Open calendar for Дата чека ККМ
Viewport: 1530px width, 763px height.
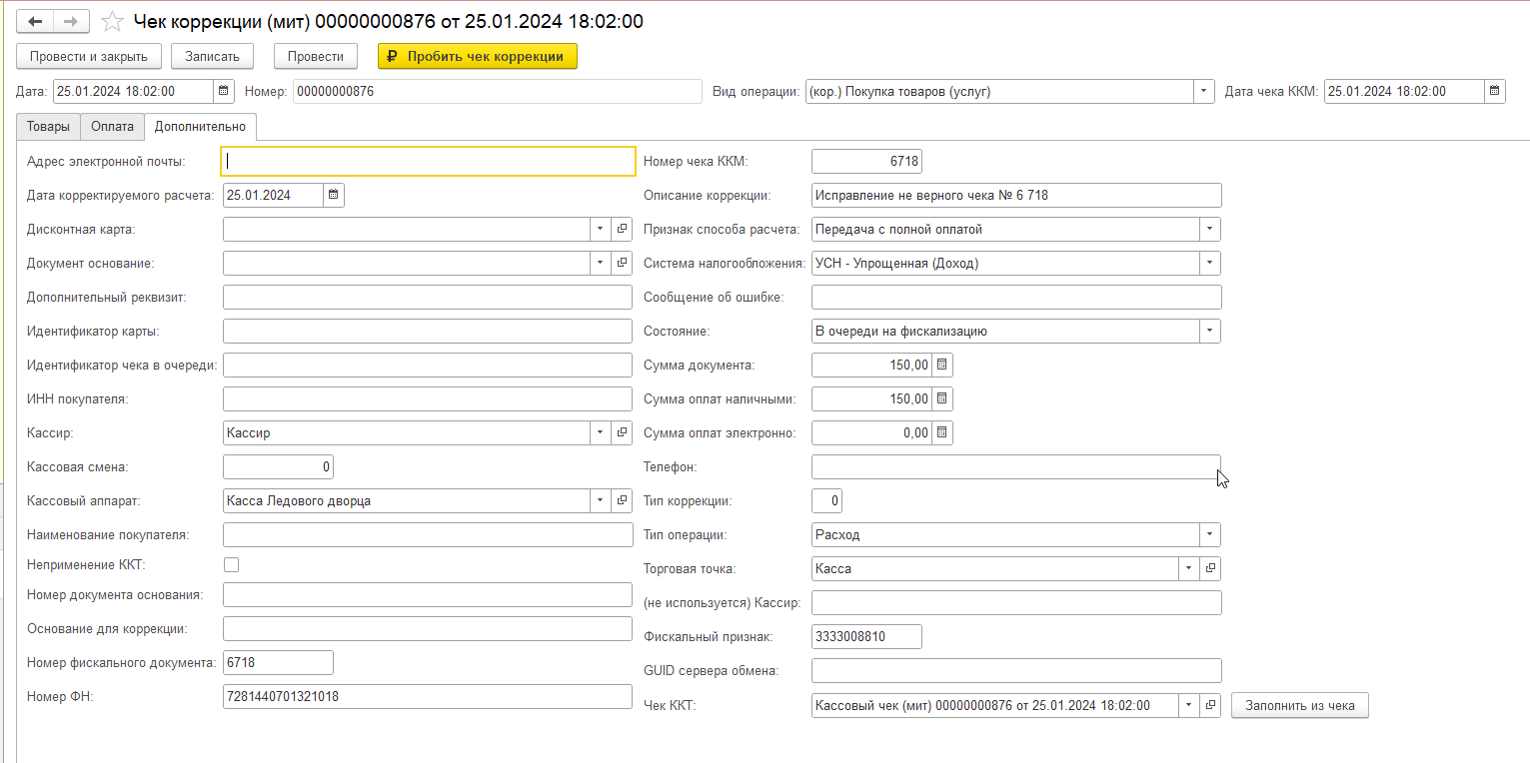1494,91
